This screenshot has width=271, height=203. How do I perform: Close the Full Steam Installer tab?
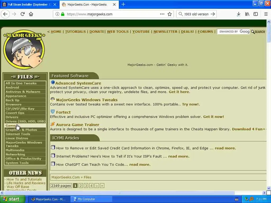click(x=55, y=4)
